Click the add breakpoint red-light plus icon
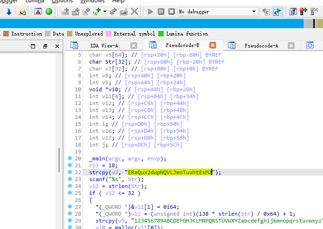The image size is (323, 229). click(303, 12)
